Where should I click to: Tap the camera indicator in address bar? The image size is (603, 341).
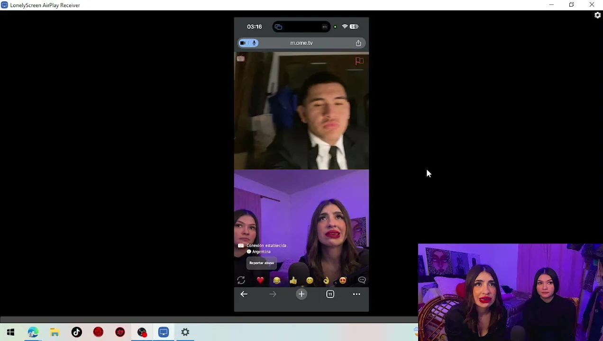(x=243, y=43)
